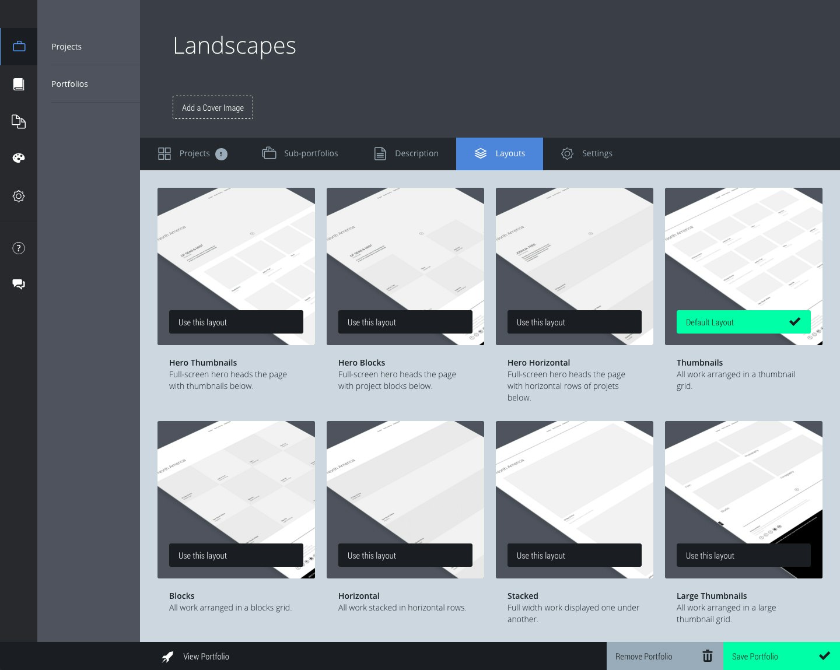840x670 pixels.
Task: Click the rocket icon near View Portfolio
Action: click(167, 657)
